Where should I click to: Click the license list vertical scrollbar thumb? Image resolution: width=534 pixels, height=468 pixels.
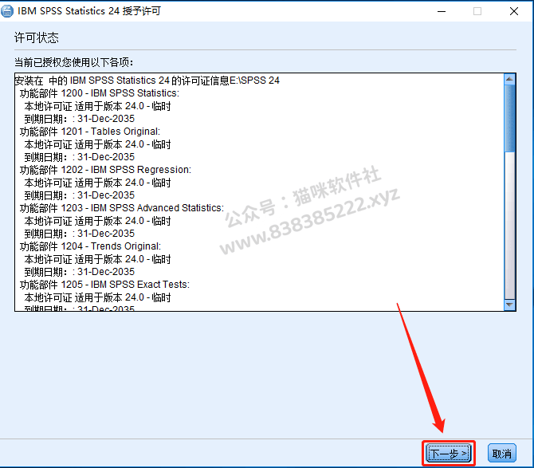509,118
